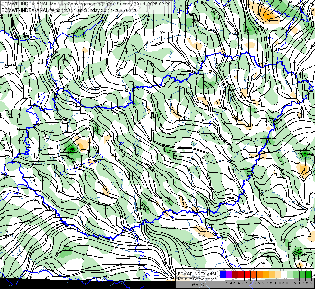Click the purple swatch in the legend
This screenshot has width=315, height=289.
click(229, 275)
